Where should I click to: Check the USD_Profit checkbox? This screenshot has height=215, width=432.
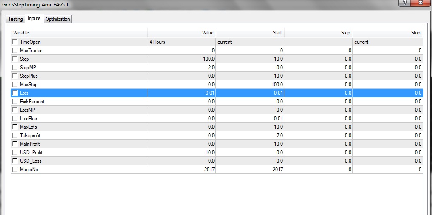[15, 153]
